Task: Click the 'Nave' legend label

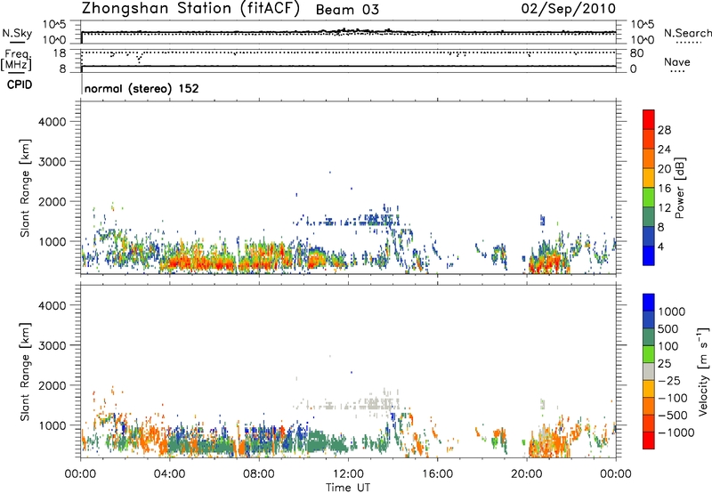Action: point(676,61)
